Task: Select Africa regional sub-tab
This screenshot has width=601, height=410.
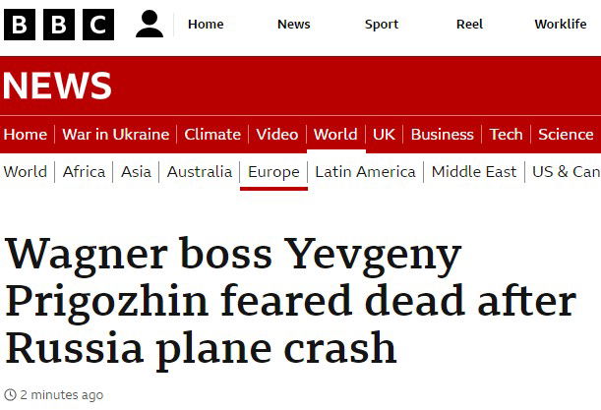Action: point(84,172)
